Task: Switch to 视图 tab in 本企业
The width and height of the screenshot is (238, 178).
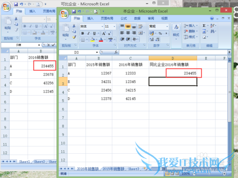Action: click(164, 19)
